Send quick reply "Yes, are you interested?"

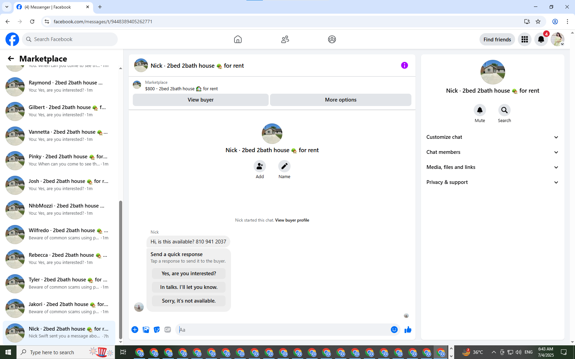pyautogui.click(x=189, y=274)
